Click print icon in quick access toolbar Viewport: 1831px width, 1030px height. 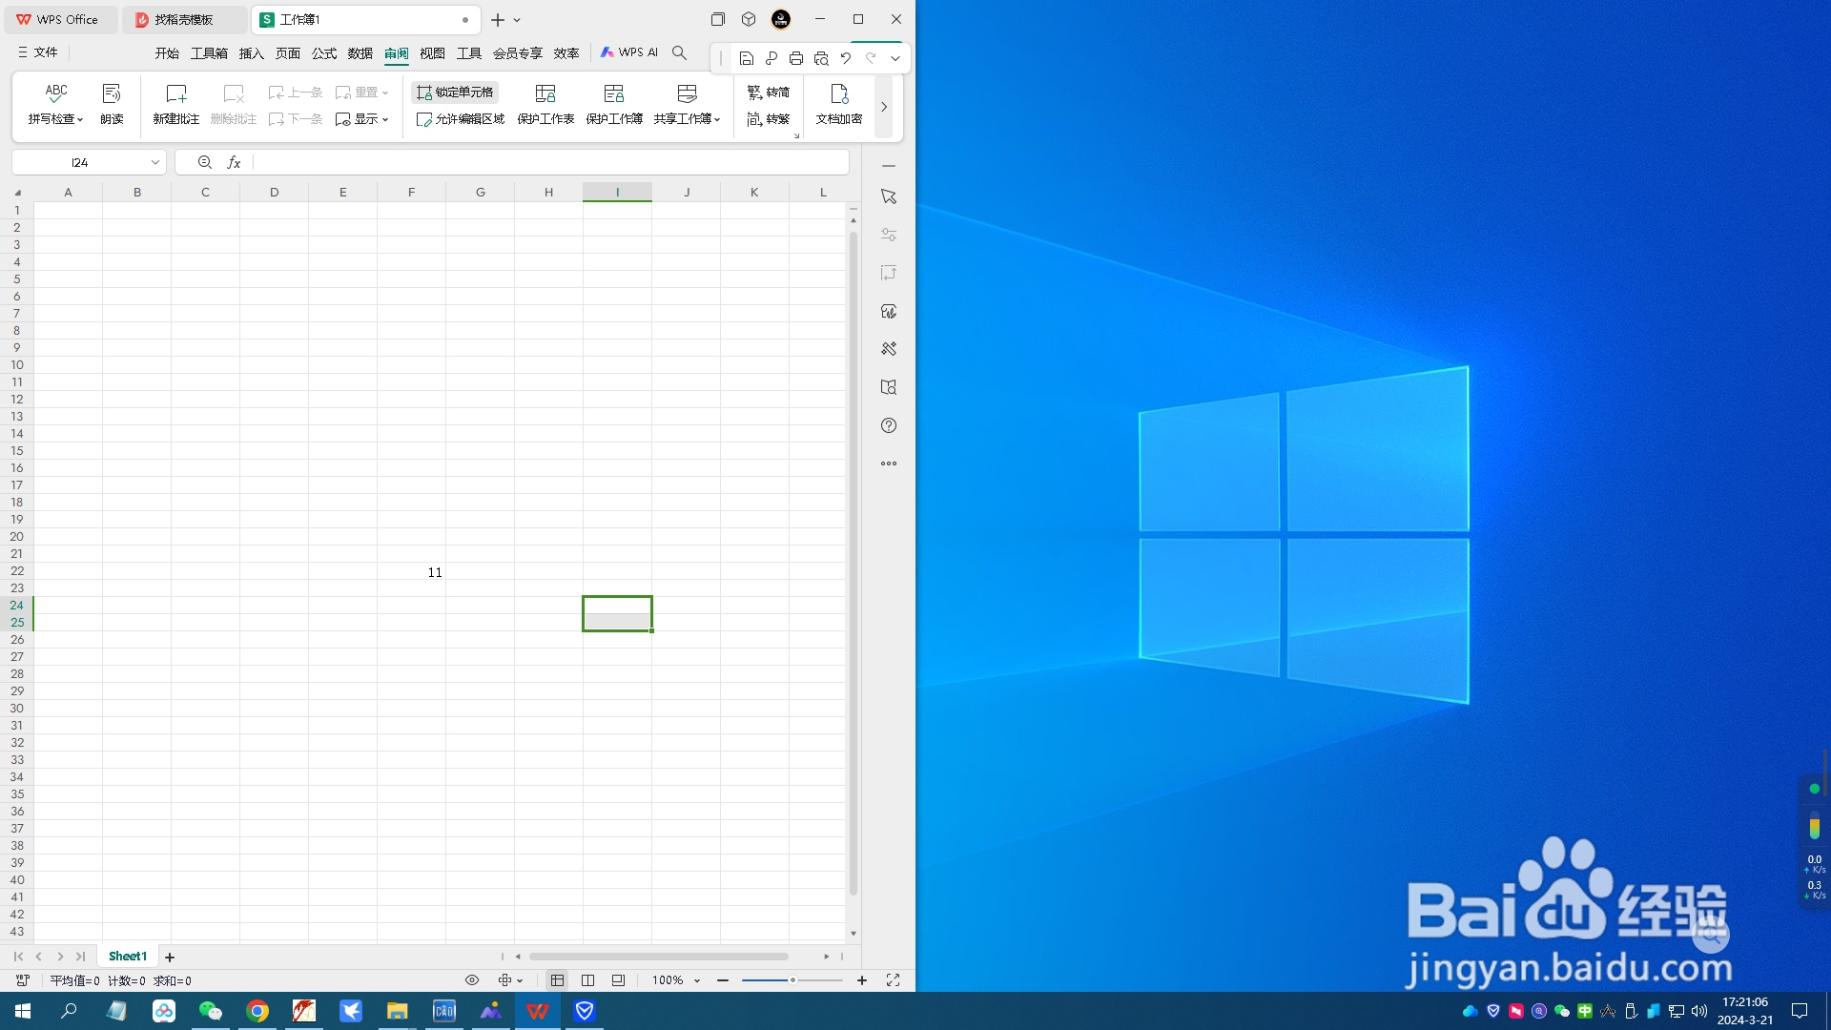pyautogui.click(x=795, y=58)
